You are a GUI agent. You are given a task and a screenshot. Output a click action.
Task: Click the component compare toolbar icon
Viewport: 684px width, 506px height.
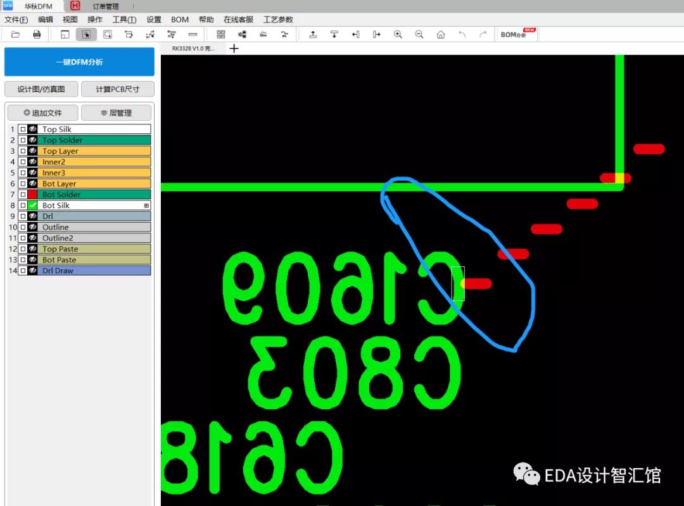point(242,34)
